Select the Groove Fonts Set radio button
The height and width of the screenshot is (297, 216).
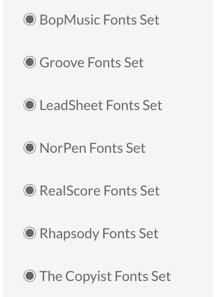coord(29,62)
